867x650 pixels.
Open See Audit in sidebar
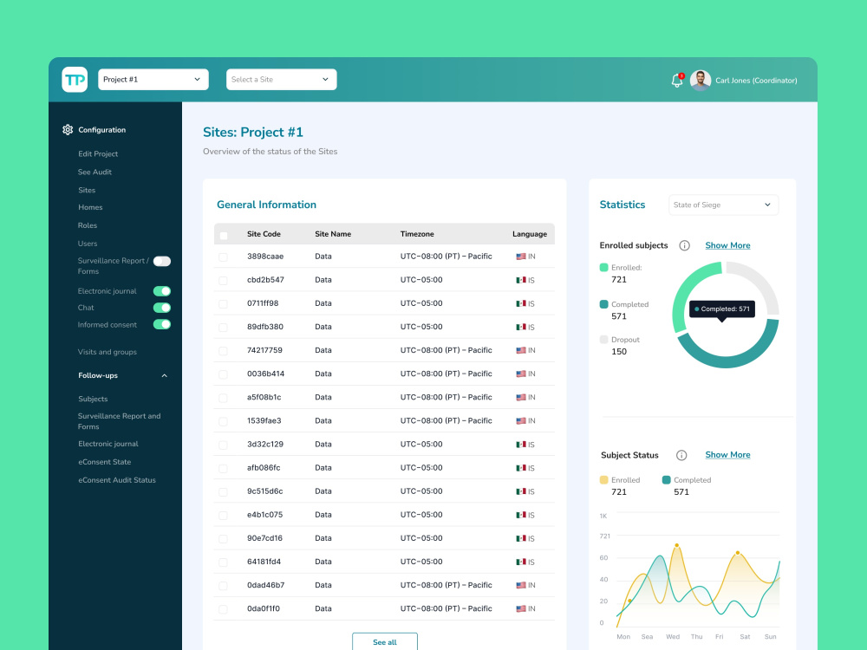95,172
